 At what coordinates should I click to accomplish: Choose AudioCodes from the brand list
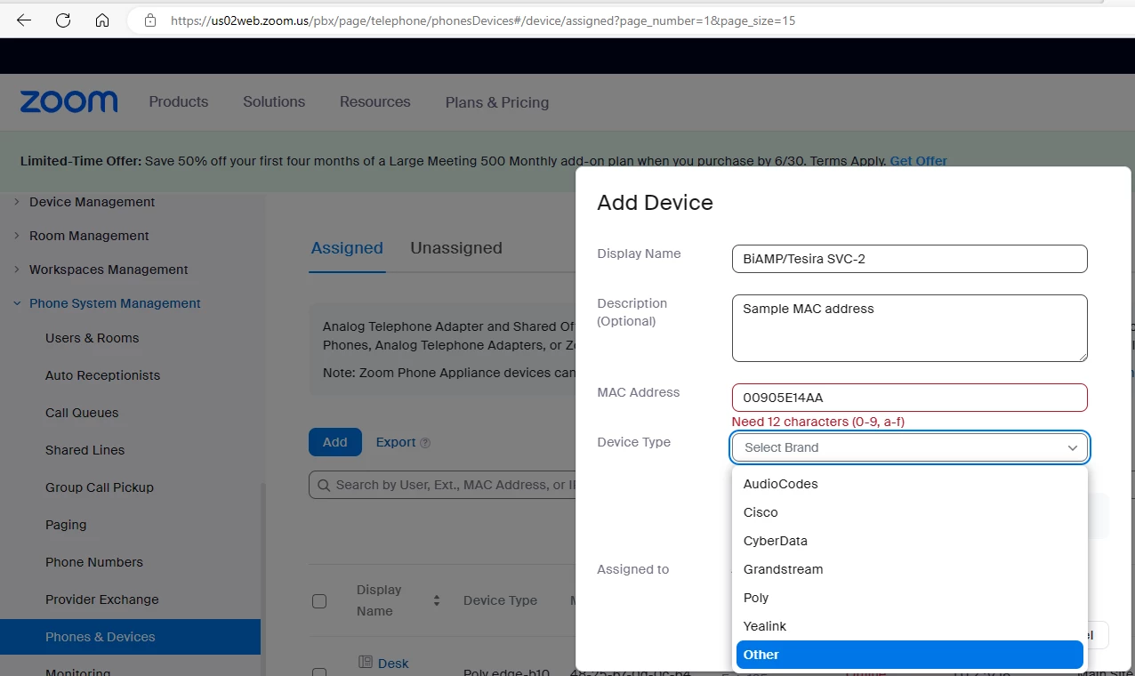click(909, 484)
